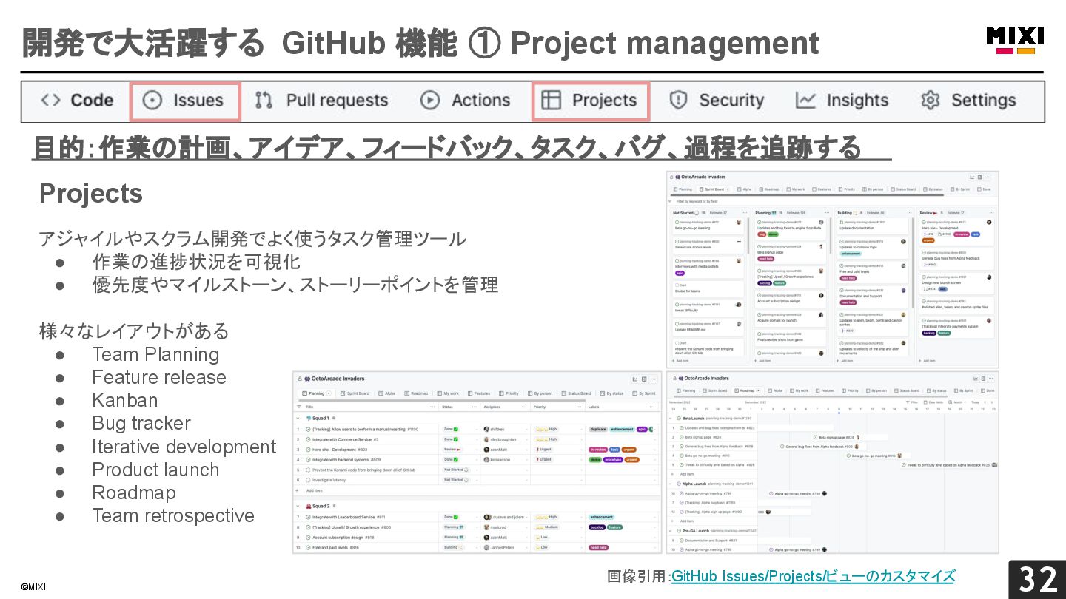Image resolution: width=1066 pixels, height=599 pixels.
Task: Click the 'Beta go-no-go meeting' bar on the roadmap timeline
Action: coord(877,456)
